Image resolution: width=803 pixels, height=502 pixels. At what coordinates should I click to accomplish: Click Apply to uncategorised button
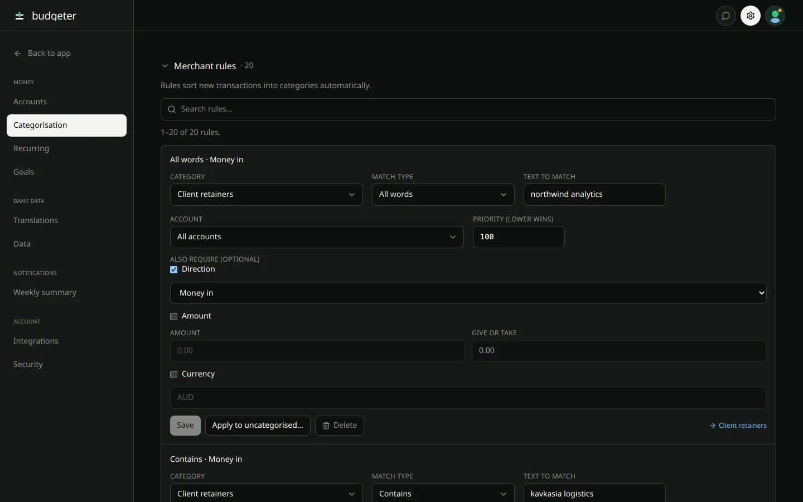(x=258, y=426)
